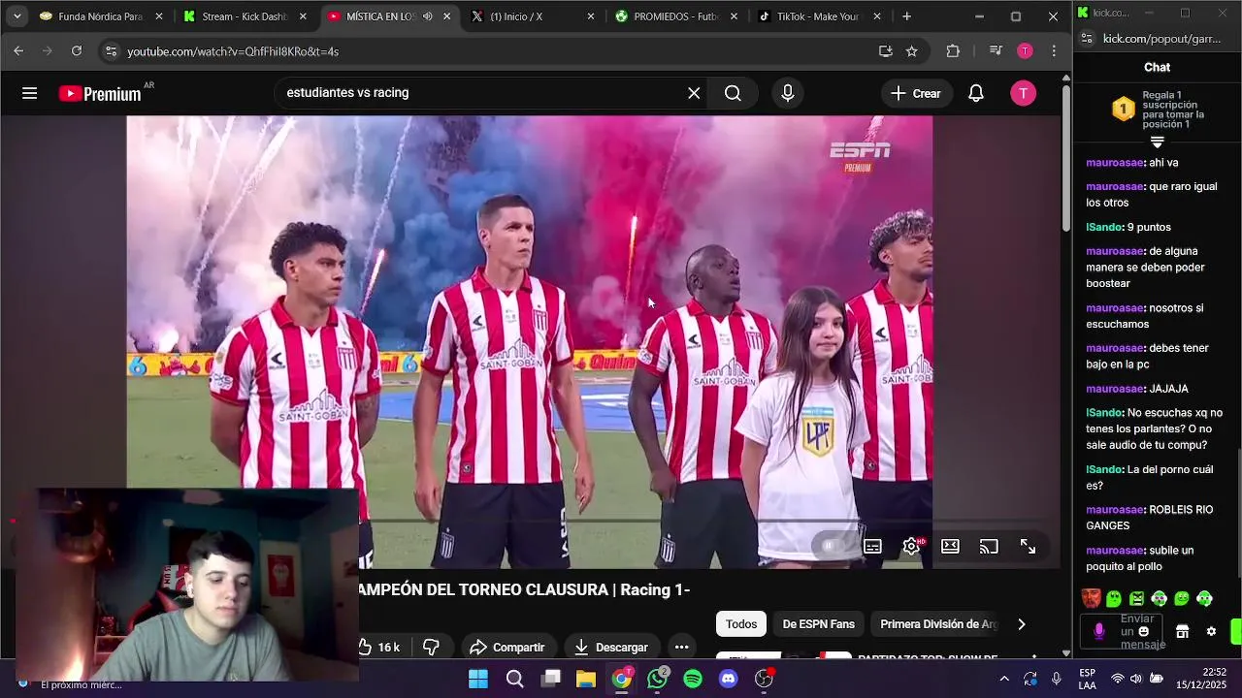Open the YouTube guide hamburger menu

click(x=29, y=93)
